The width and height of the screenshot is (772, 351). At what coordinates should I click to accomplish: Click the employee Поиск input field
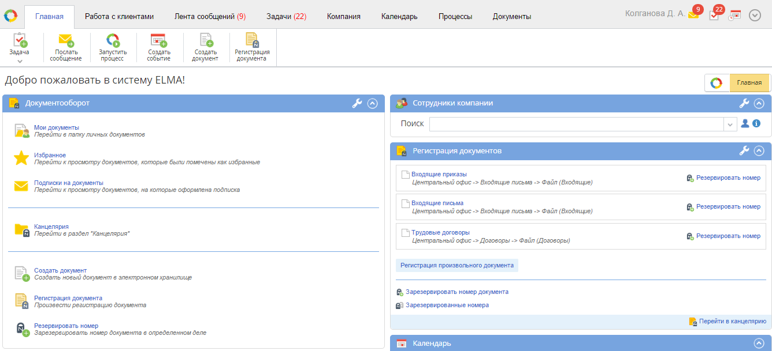coord(577,124)
